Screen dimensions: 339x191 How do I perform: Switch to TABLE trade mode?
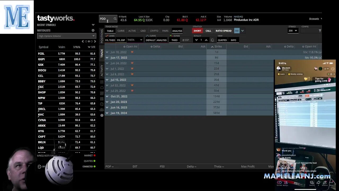[x=110, y=31]
